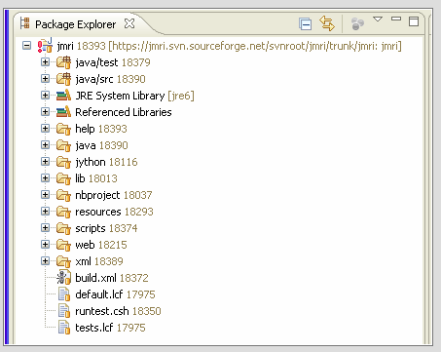441x352 pixels.
Task: Expand the xml folder
Action: click(45, 260)
